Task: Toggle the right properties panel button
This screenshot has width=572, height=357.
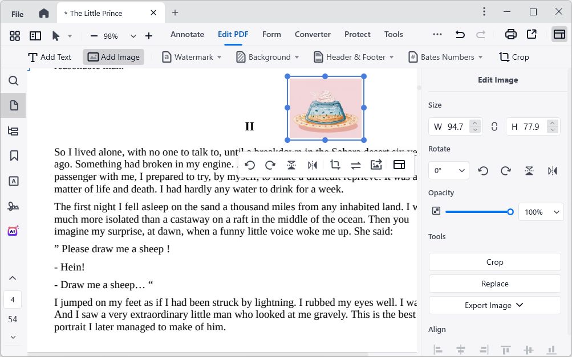Action: pyautogui.click(x=559, y=35)
